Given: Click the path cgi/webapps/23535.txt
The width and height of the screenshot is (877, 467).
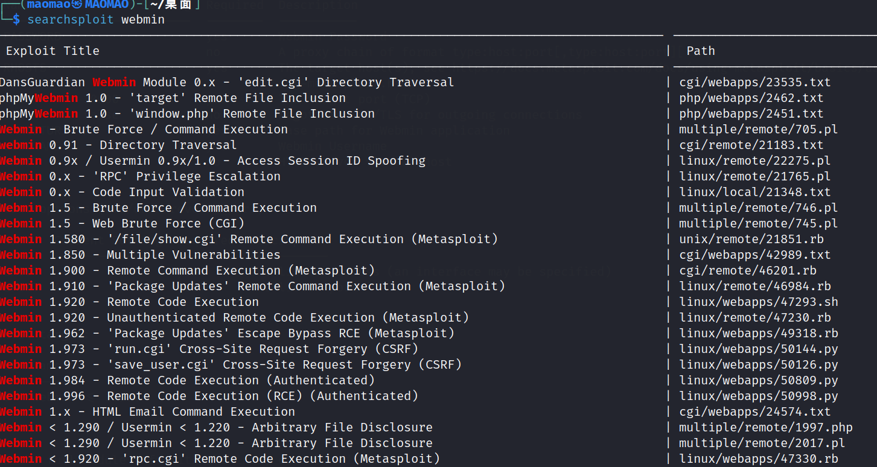Looking at the screenshot, I should point(754,83).
